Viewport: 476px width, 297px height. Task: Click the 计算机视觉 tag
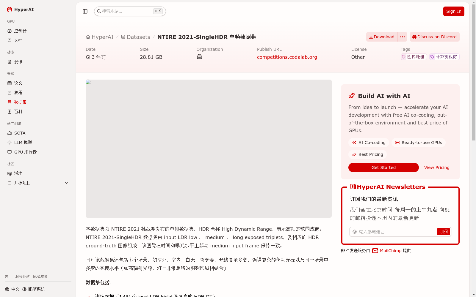pyautogui.click(x=444, y=57)
